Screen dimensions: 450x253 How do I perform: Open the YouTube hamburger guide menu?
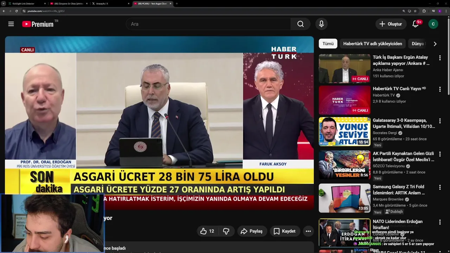[11, 24]
